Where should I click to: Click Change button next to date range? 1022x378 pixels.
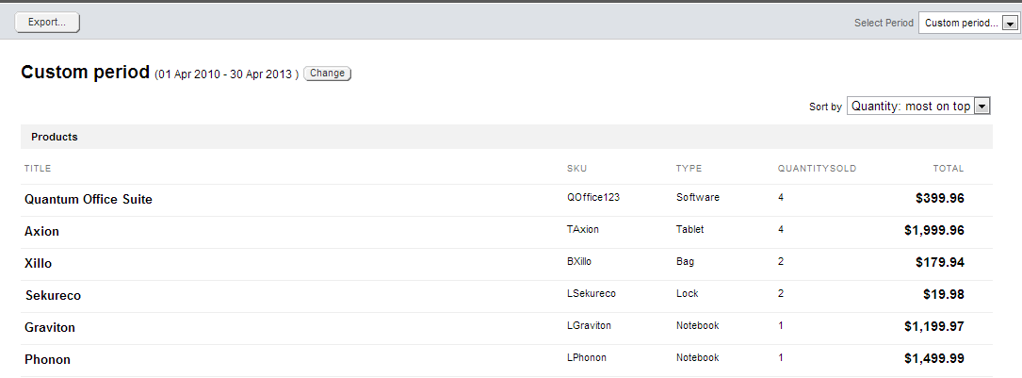327,73
